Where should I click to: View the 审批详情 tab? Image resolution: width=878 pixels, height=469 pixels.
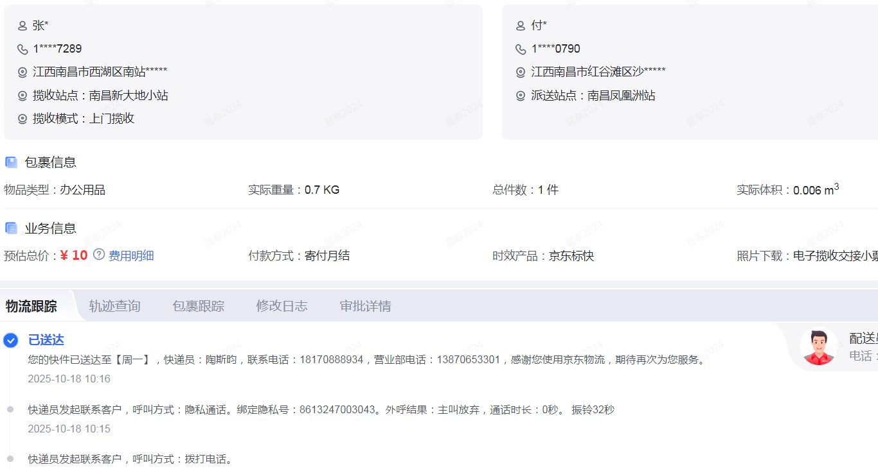(365, 306)
